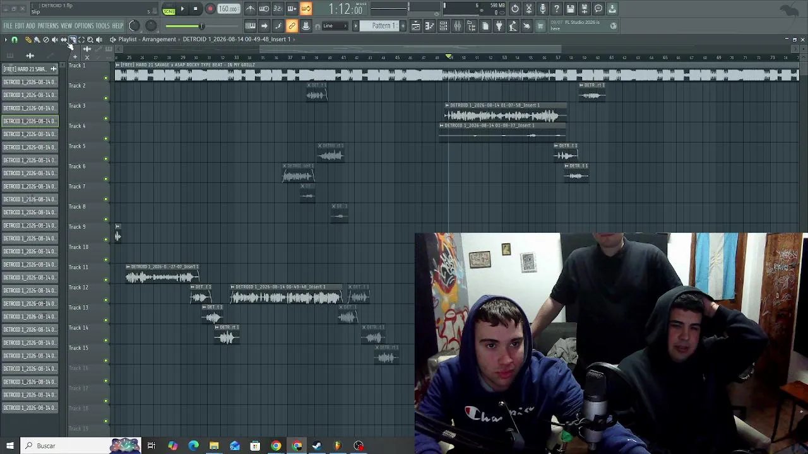Click the tempo field showing 160
Image resolution: width=808 pixels, height=454 pixels.
point(228,9)
